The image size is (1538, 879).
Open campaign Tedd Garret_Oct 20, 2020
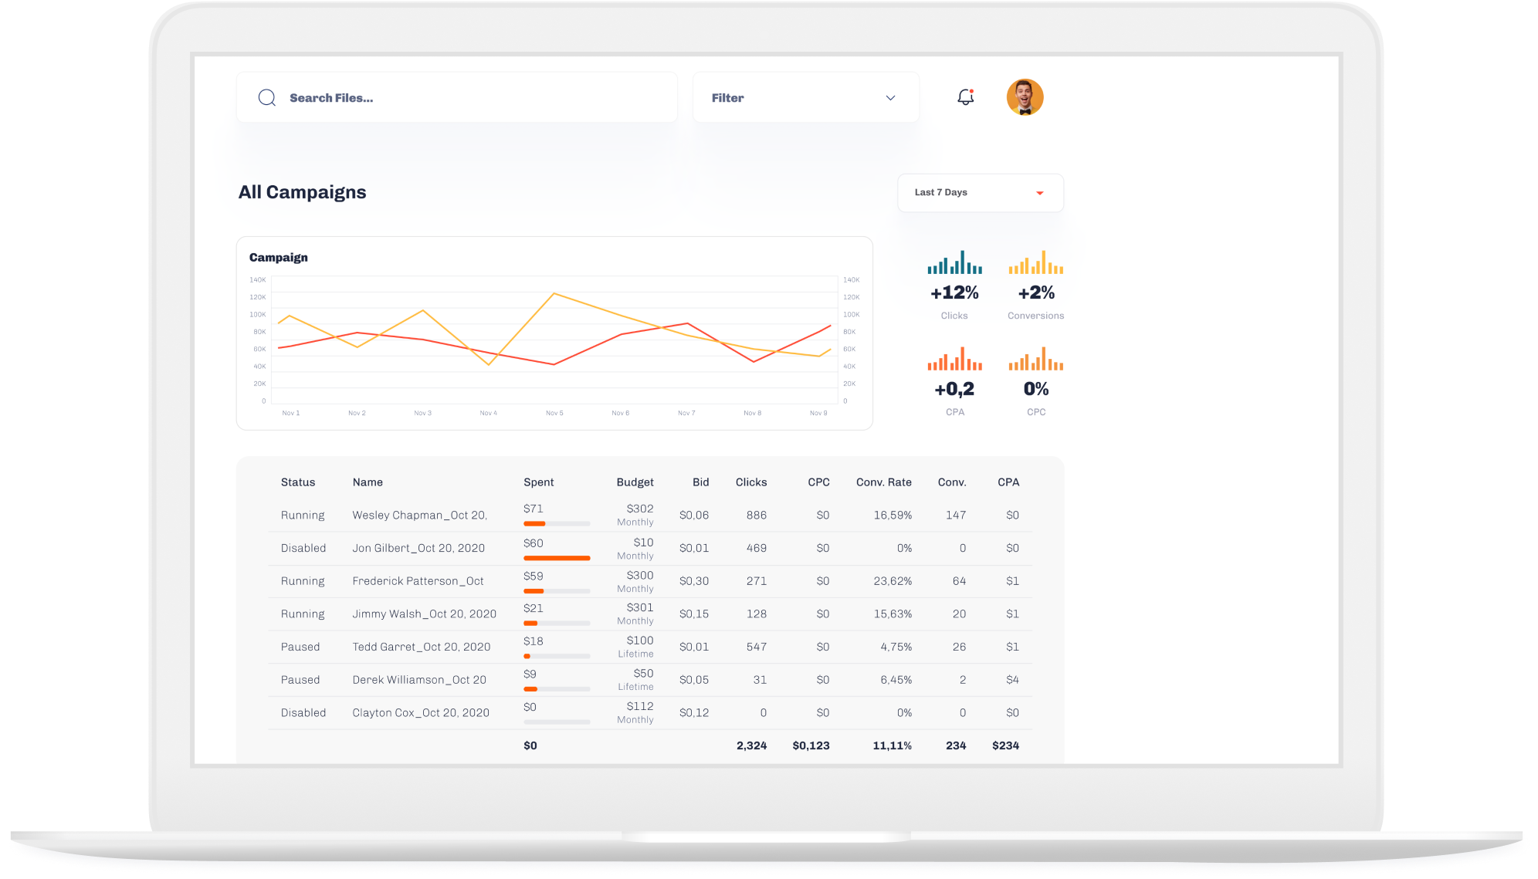click(422, 647)
